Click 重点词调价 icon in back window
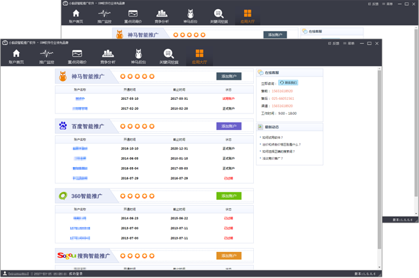 (132, 13)
